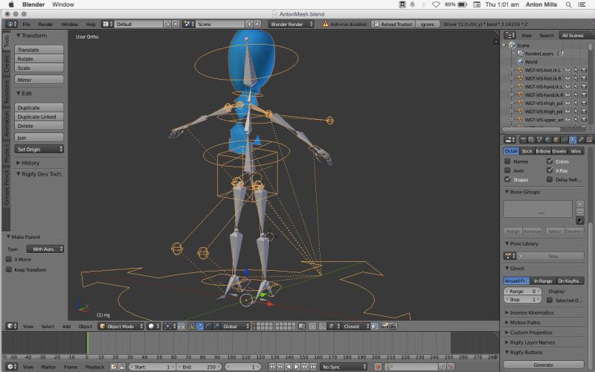595x372 pixels.
Task: Open the Help menu
Action: 91,24
